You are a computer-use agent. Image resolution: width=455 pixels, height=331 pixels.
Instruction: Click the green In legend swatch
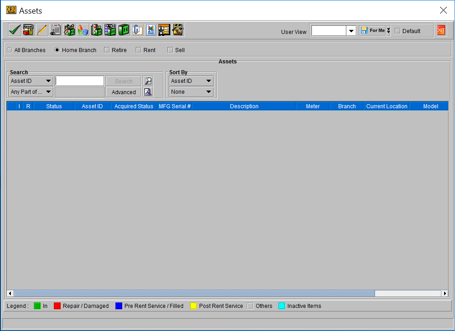[x=37, y=306]
